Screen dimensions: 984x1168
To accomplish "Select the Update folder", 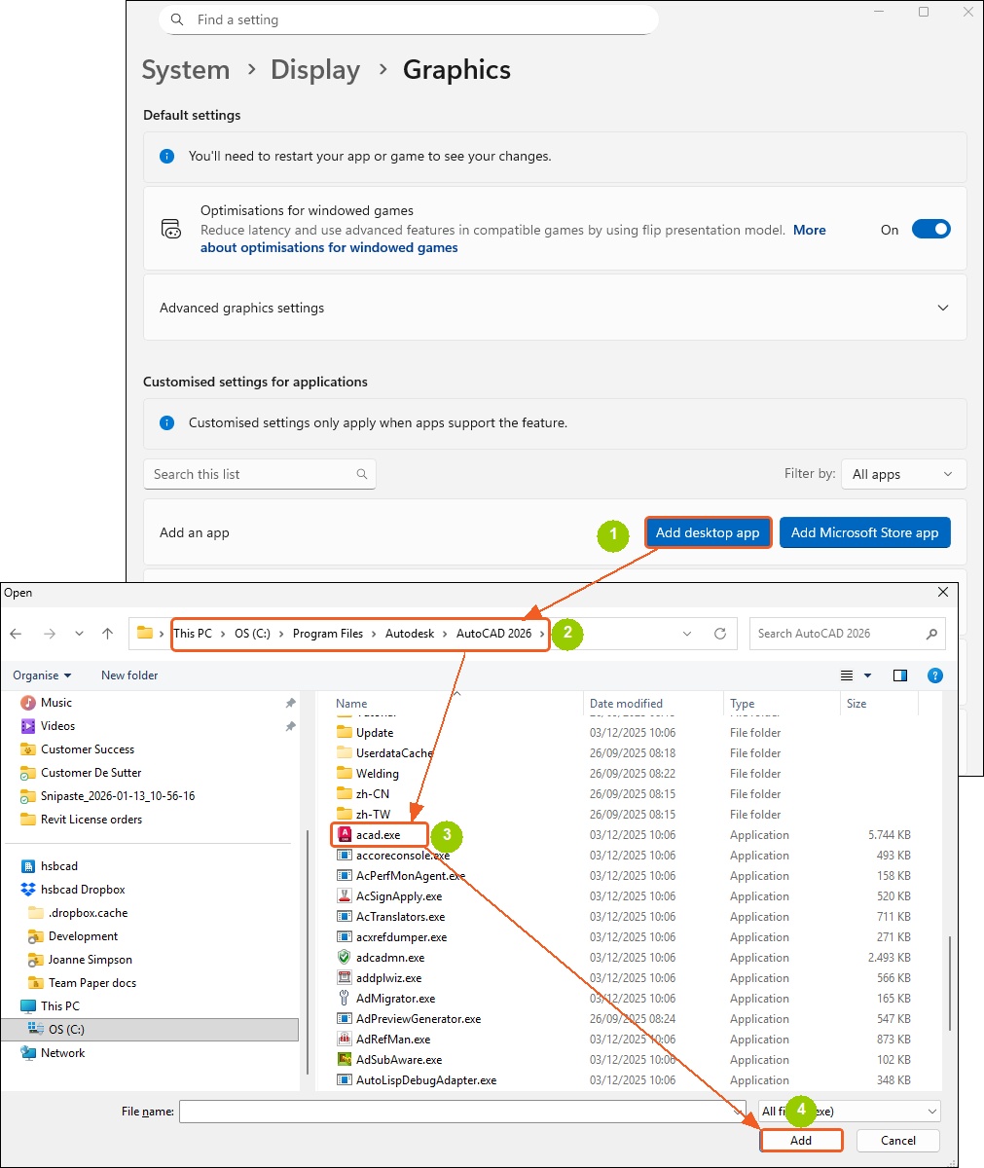I will 375,733.
